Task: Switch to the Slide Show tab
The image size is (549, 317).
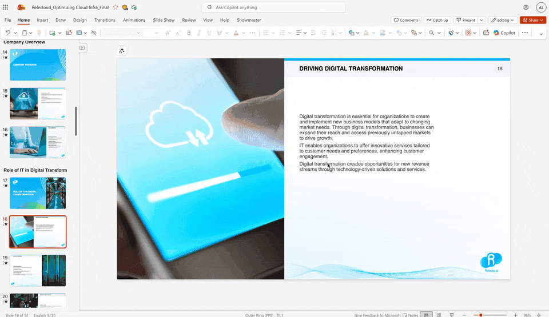Action: (164, 20)
